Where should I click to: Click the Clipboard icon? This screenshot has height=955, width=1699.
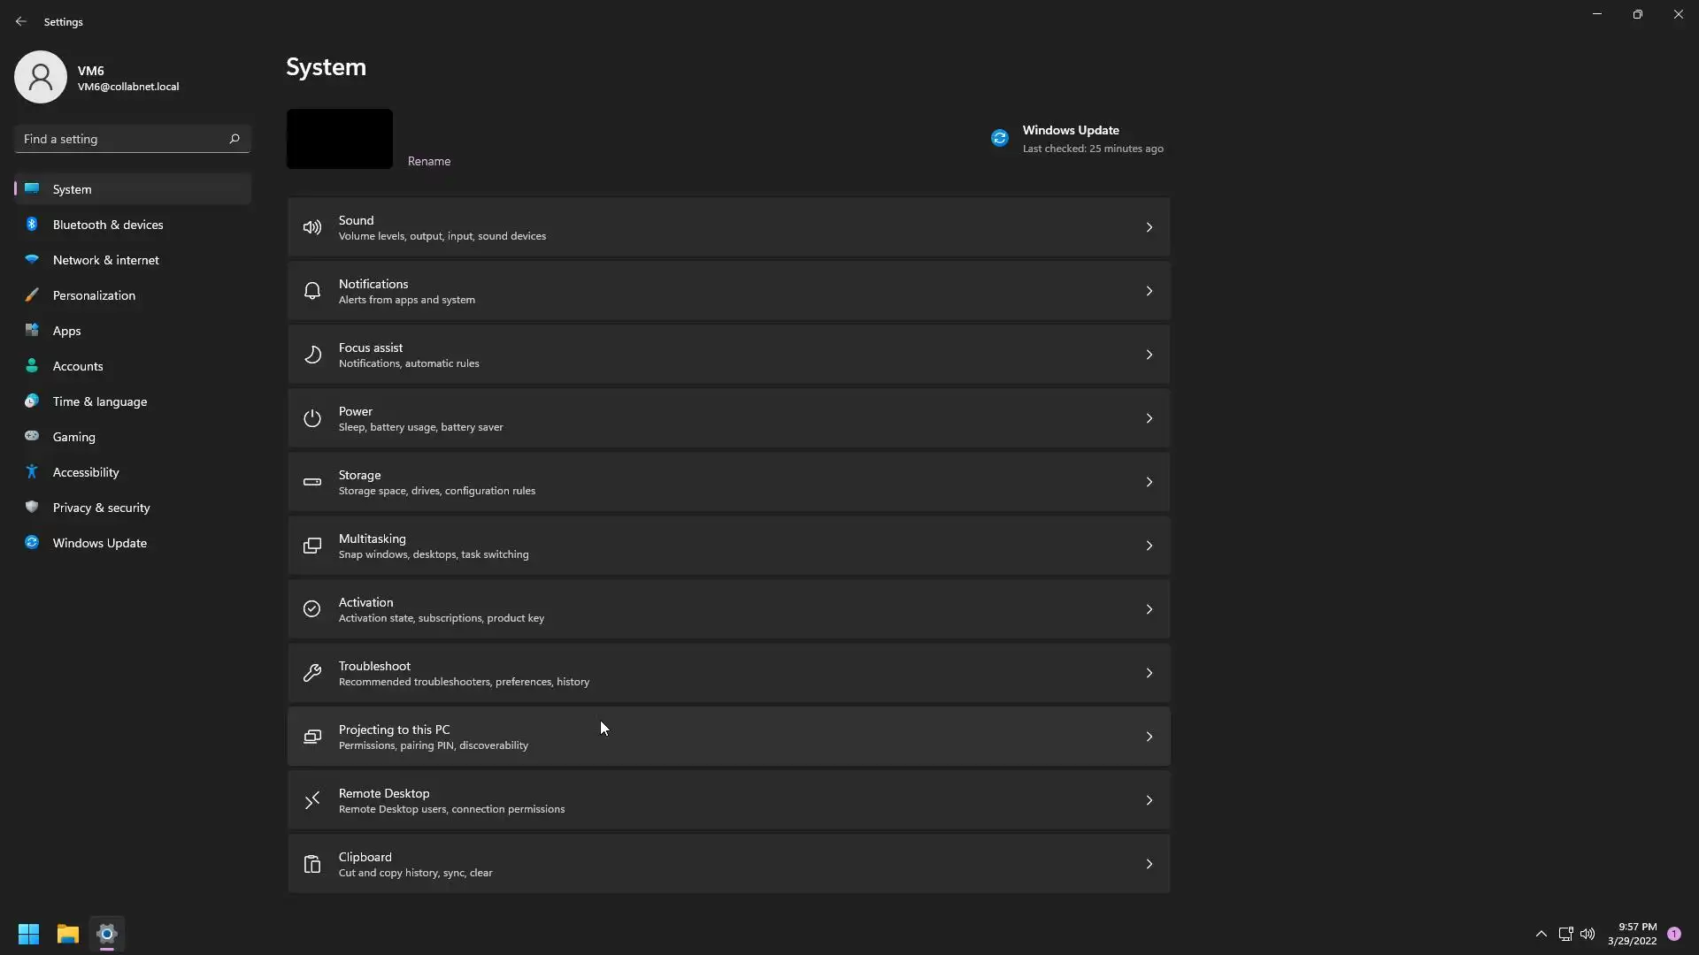tap(311, 864)
